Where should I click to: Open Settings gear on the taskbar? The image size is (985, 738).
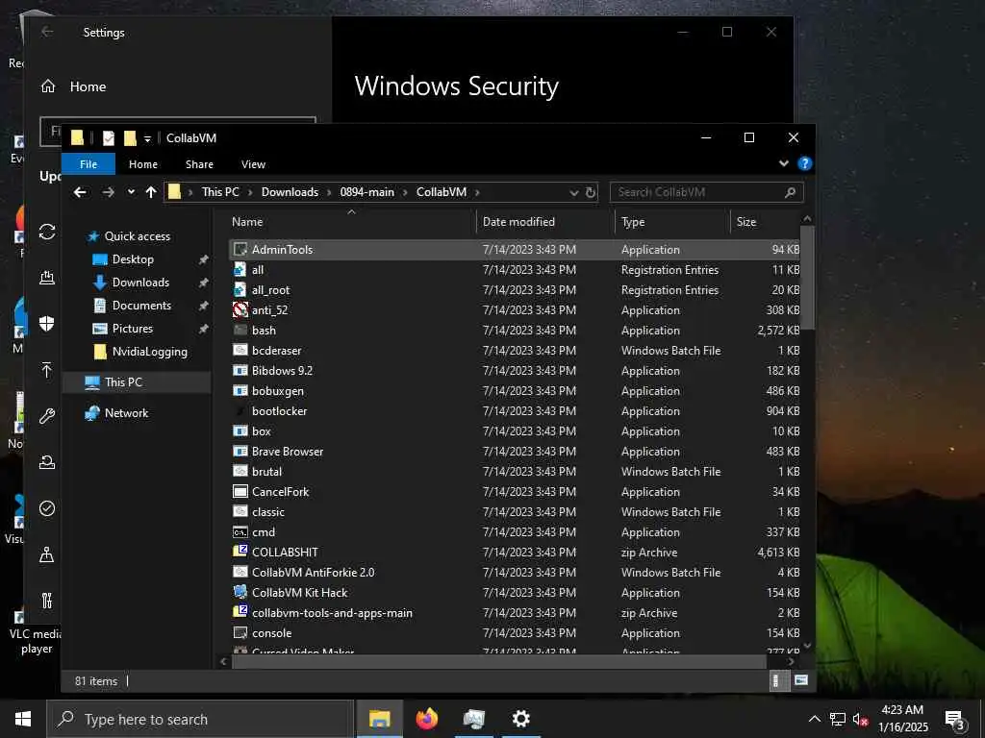click(520, 719)
